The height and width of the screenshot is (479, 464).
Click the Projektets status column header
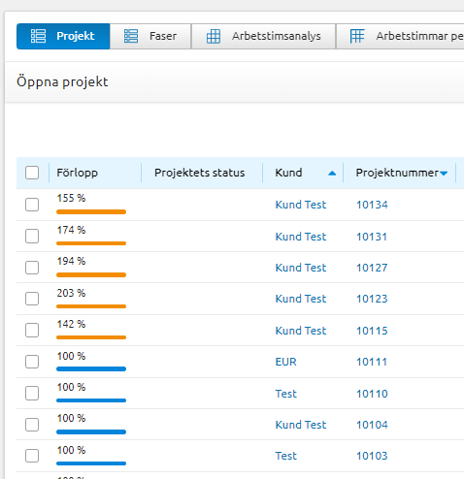coord(200,173)
